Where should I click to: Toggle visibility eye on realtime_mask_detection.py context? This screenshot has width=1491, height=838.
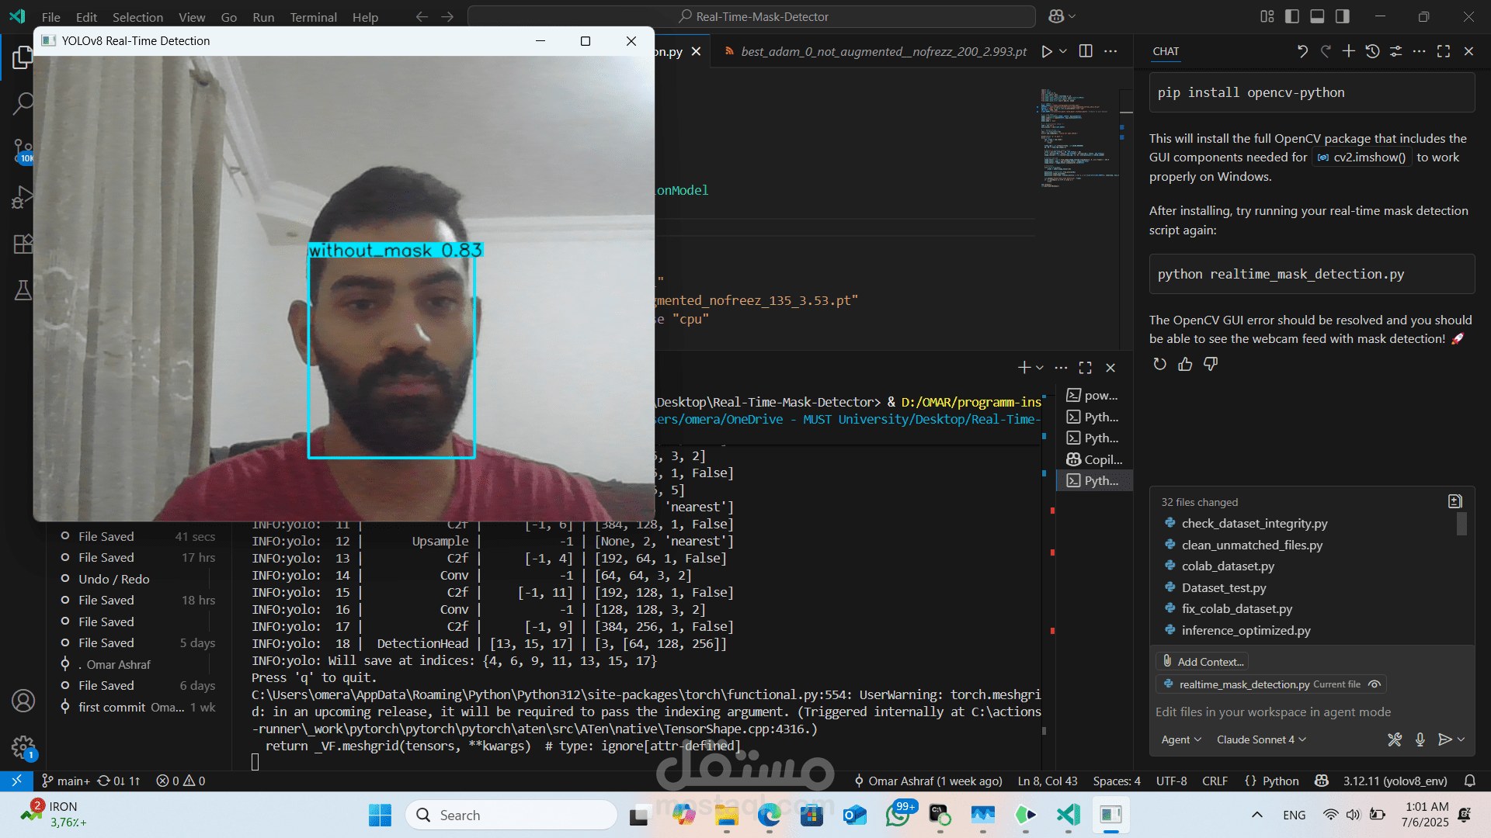click(x=1375, y=684)
